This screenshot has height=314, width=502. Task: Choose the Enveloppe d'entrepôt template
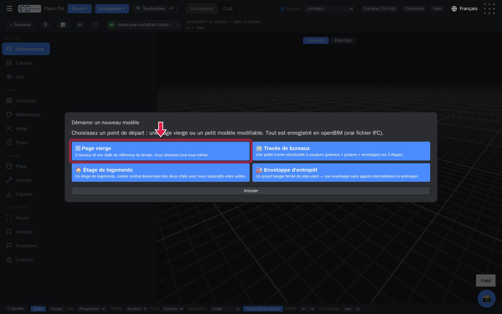tap(341, 172)
